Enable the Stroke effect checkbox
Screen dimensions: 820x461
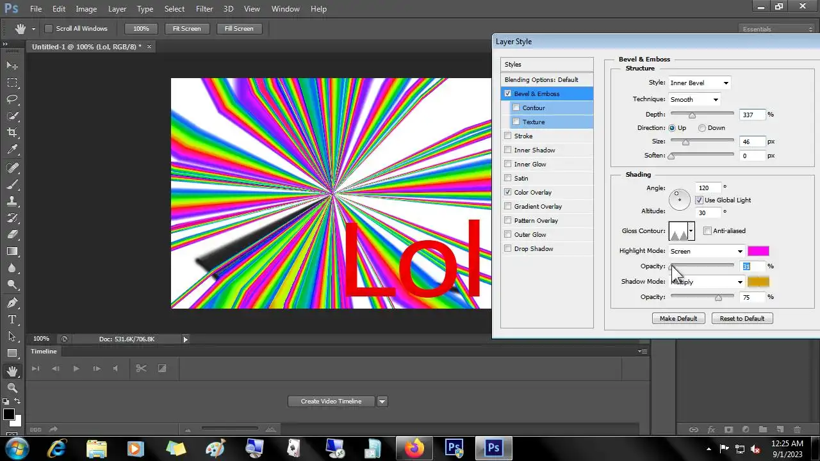pyautogui.click(x=508, y=136)
